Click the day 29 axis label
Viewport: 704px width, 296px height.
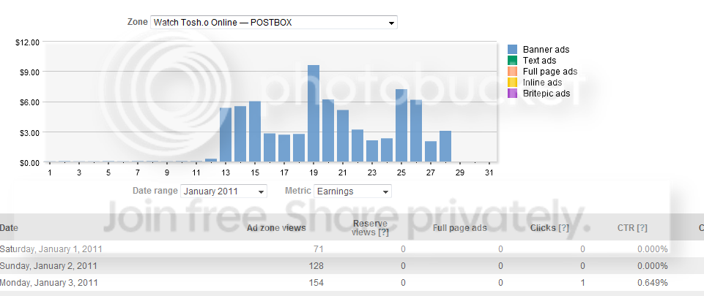click(460, 172)
